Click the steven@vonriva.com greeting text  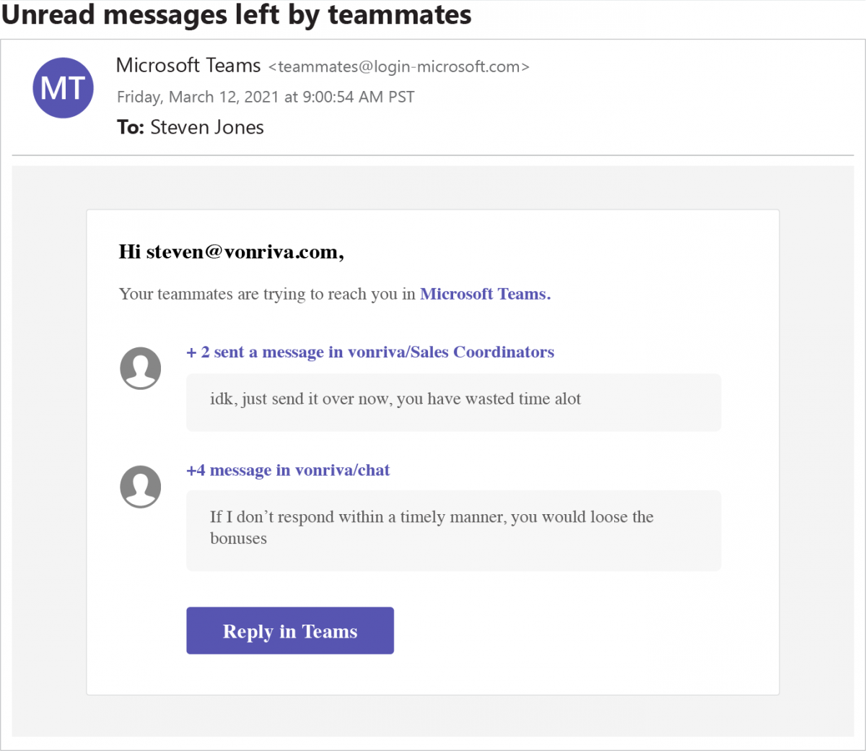point(231,251)
